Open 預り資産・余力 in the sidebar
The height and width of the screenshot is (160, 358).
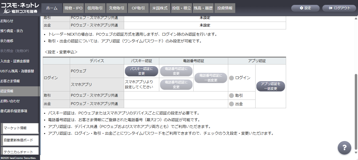click(12, 31)
